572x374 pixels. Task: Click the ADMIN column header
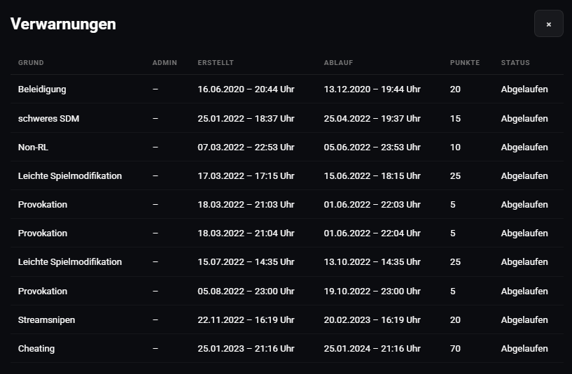(x=165, y=63)
